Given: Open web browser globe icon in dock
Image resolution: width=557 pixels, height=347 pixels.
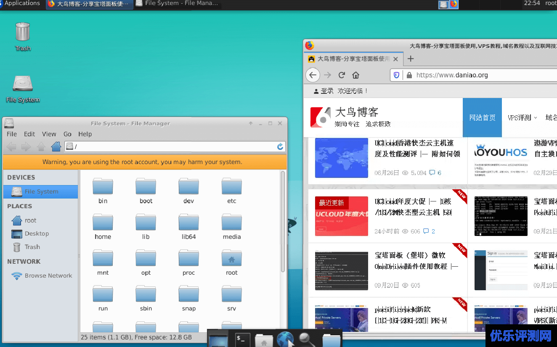Looking at the screenshot, I should point(285,339).
